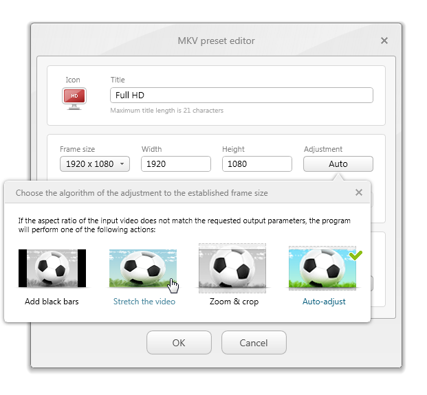
Task: Select the Auto-adjust thumbnail
Action: click(x=322, y=268)
